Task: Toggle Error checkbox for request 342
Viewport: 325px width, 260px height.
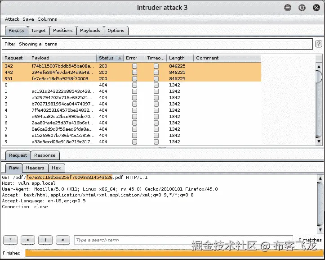Action: pyautogui.click(x=134, y=66)
